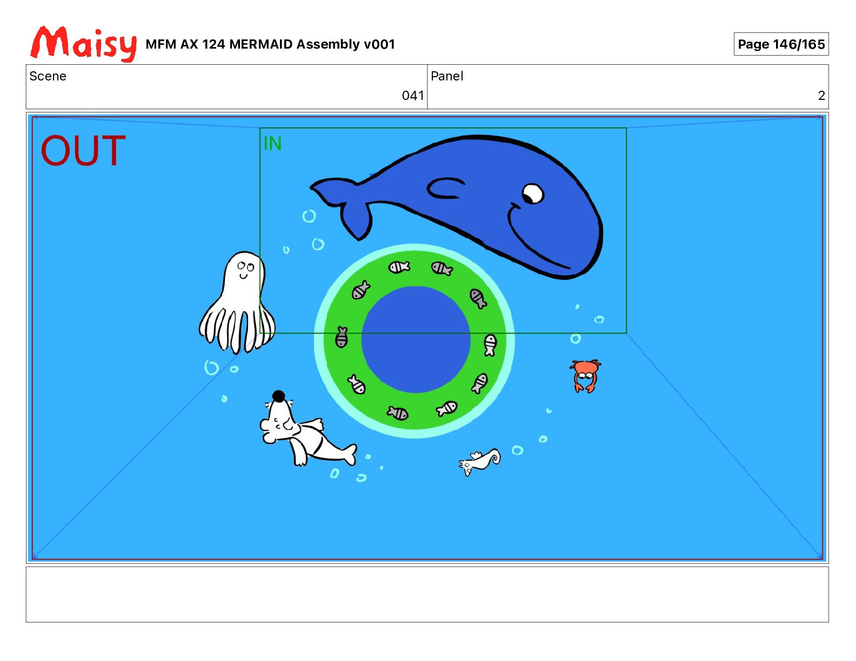
Task: Click the orange crab character
Action: click(x=585, y=376)
